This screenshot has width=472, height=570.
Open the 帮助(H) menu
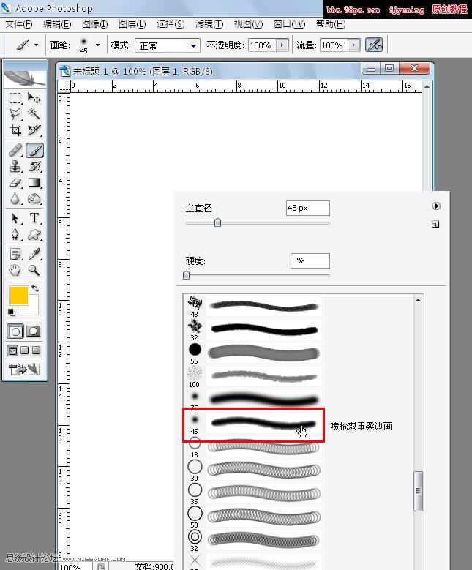click(x=331, y=24)
